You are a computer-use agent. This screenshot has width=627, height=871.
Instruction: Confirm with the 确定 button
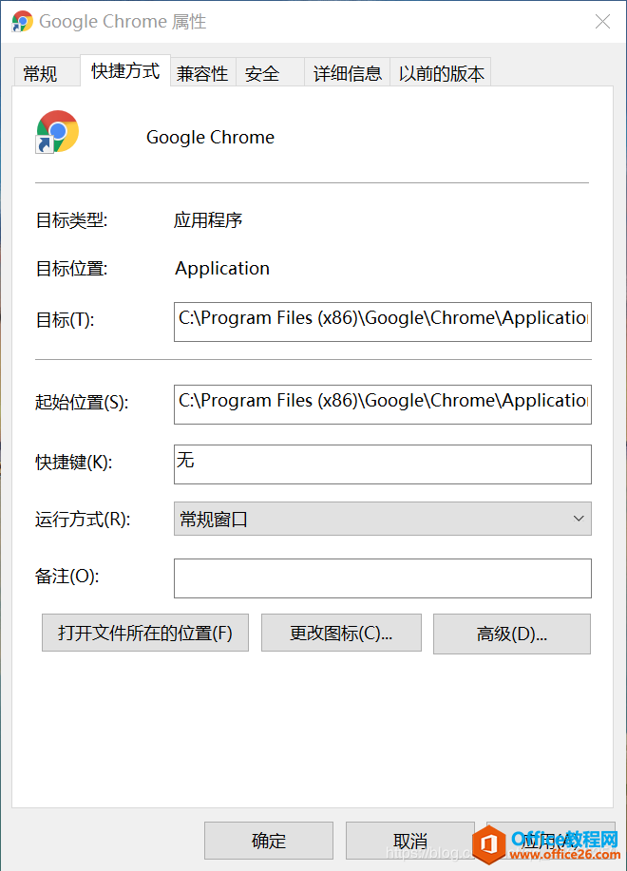[269, 841]
